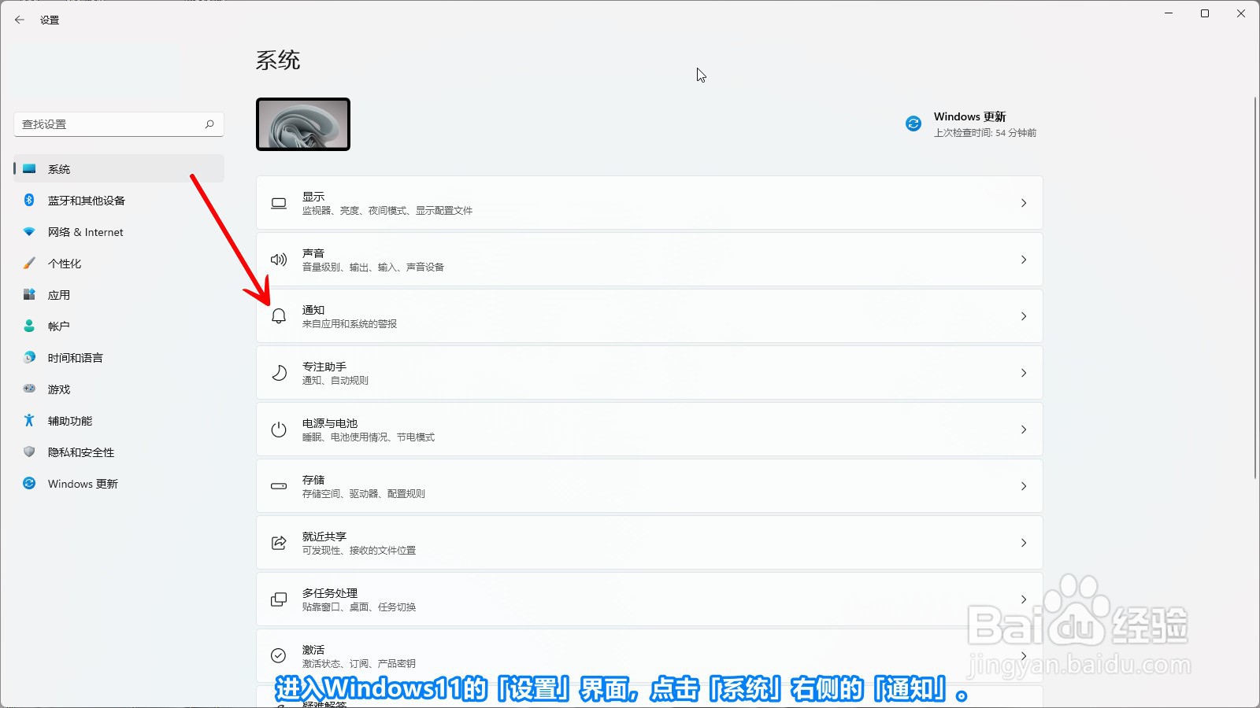Viewport: 1260px width, 708px height.
Task: Click the 查找设置 search field
Action: pyautogui.click(x=119, y=124)
